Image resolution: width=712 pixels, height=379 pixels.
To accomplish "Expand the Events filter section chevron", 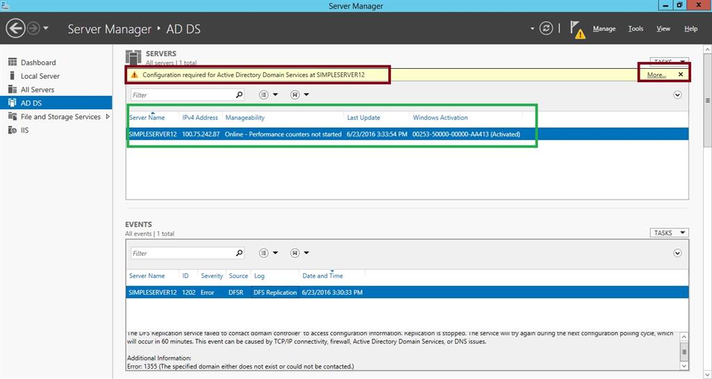I will point(677,253).
